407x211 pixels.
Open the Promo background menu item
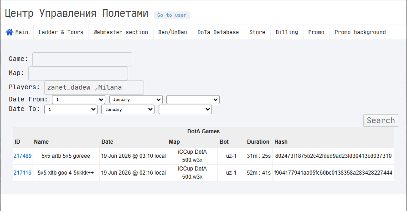(360, 32)
